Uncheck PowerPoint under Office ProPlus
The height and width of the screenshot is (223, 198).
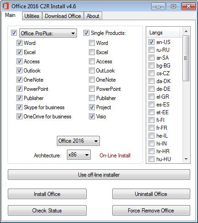(19, 89)
